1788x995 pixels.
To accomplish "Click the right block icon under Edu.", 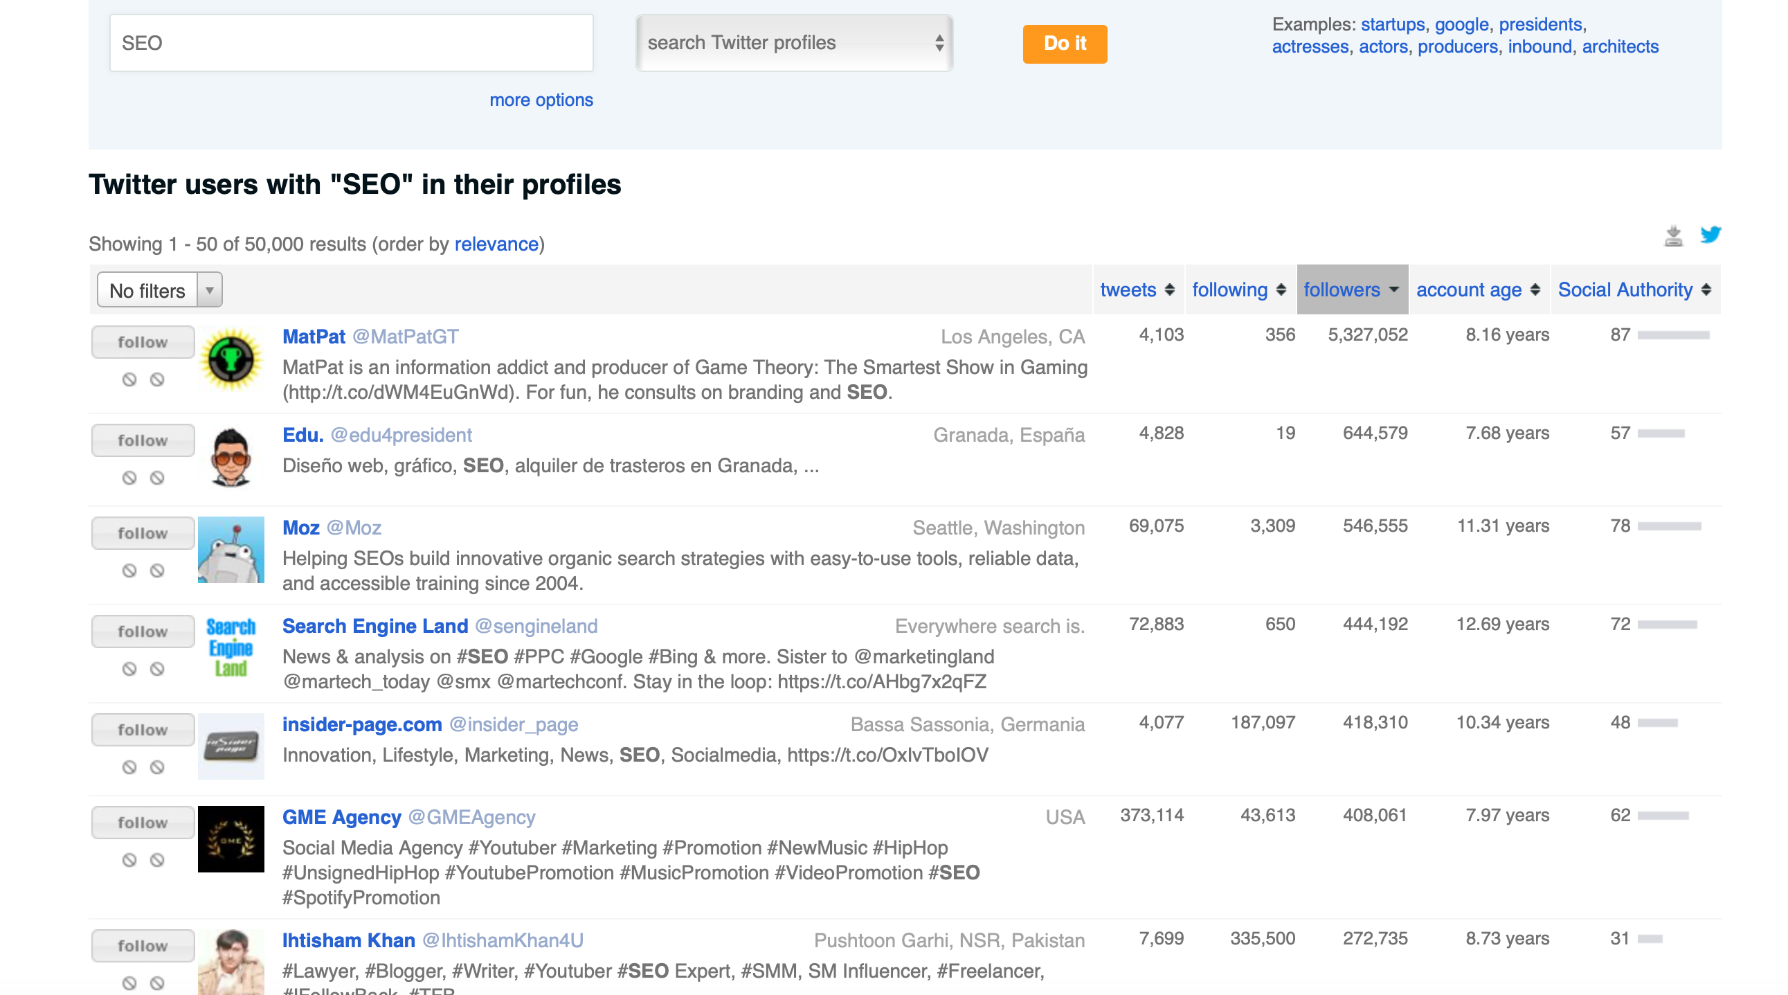I will pyautogui.click(x=158, y=478).
